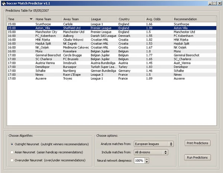Click the 100% deepness input field
This screenshot has width=223, height=173.
click(x=139, y=161)
